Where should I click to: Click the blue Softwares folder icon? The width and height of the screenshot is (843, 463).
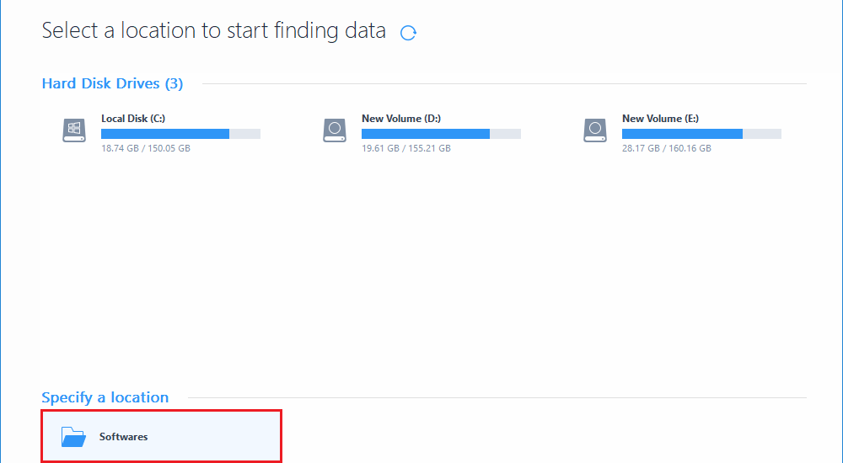pos(73,437)
